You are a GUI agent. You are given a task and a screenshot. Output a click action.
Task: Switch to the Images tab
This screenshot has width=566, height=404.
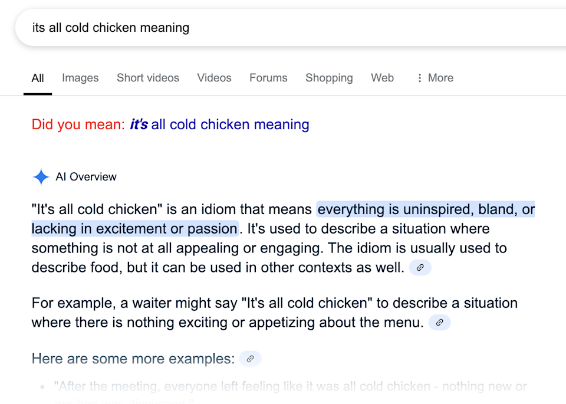coord(80,78)
